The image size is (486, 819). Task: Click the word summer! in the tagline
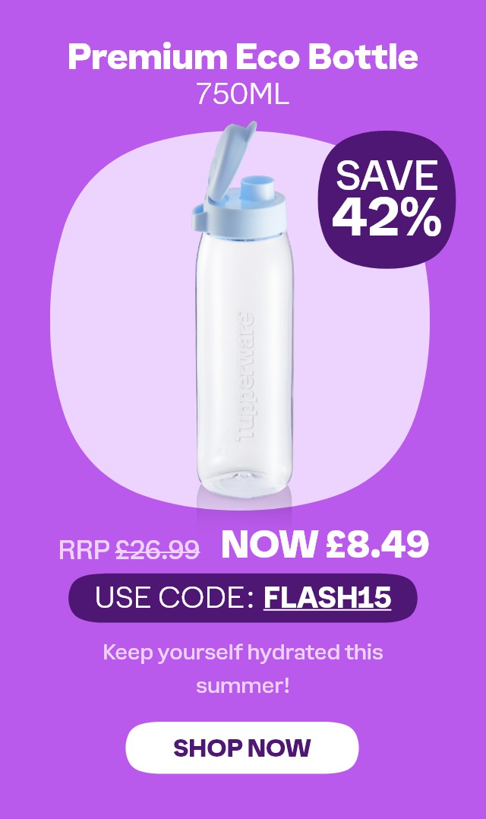pos(243,685)
